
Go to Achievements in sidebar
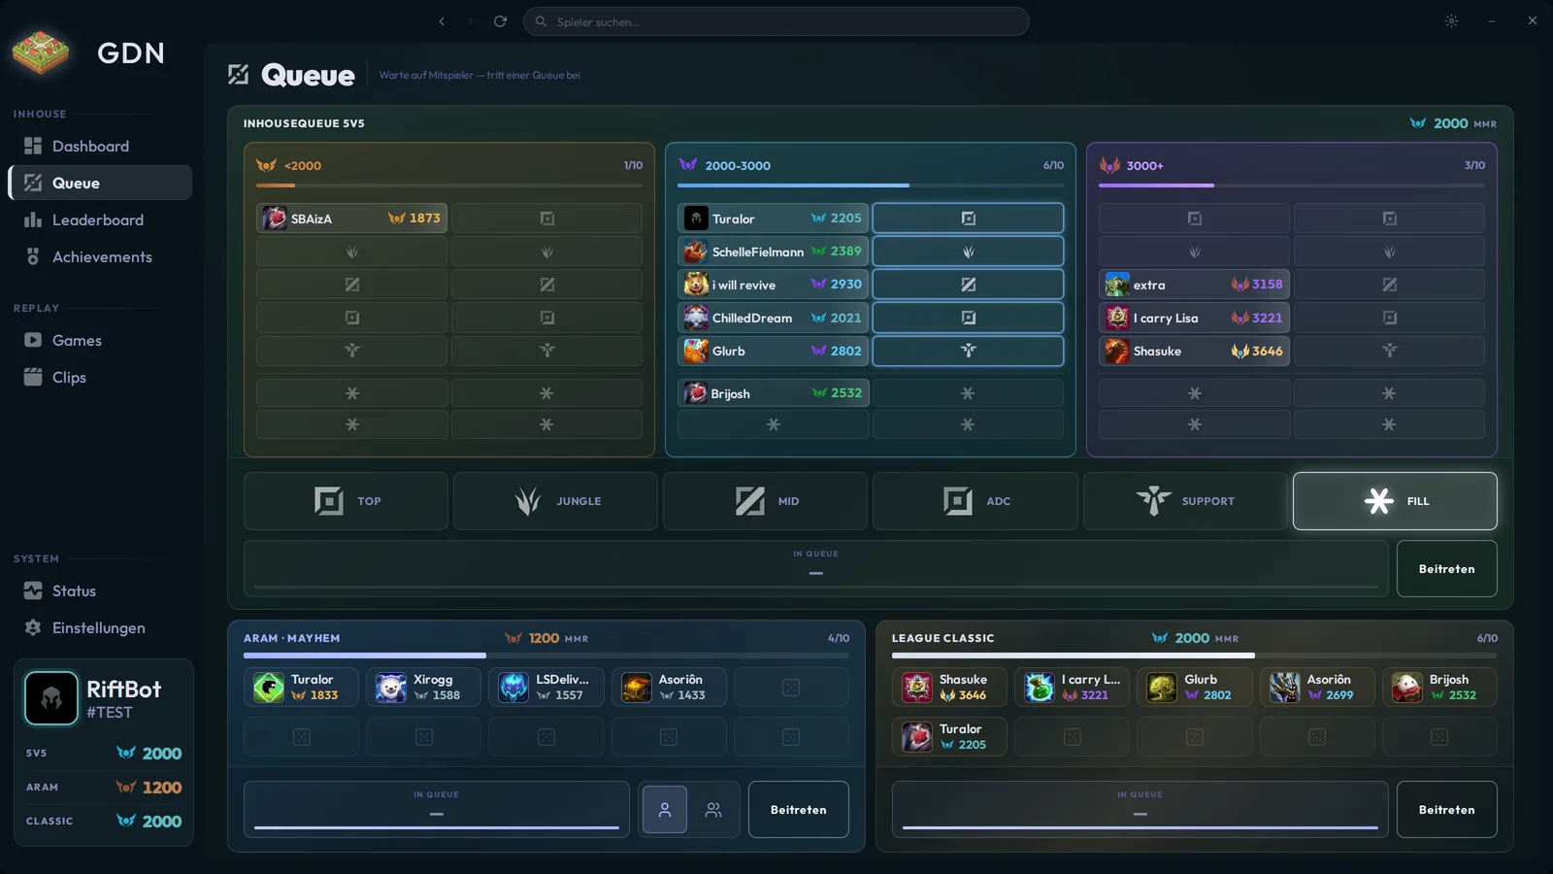point(100,256)
